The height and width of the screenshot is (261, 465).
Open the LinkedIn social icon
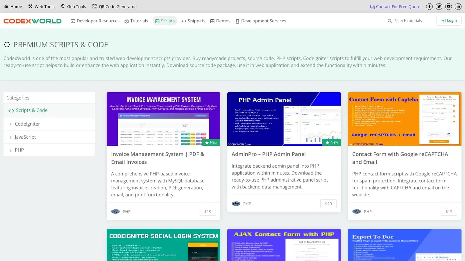tap(458, 6)
